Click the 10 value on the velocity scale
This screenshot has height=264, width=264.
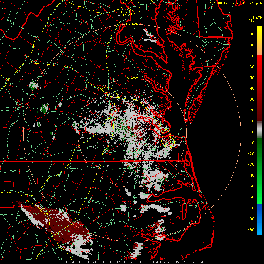click(x=252, y=121)
